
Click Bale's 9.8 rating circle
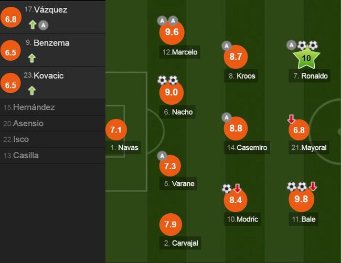click(x=301, y=199)
